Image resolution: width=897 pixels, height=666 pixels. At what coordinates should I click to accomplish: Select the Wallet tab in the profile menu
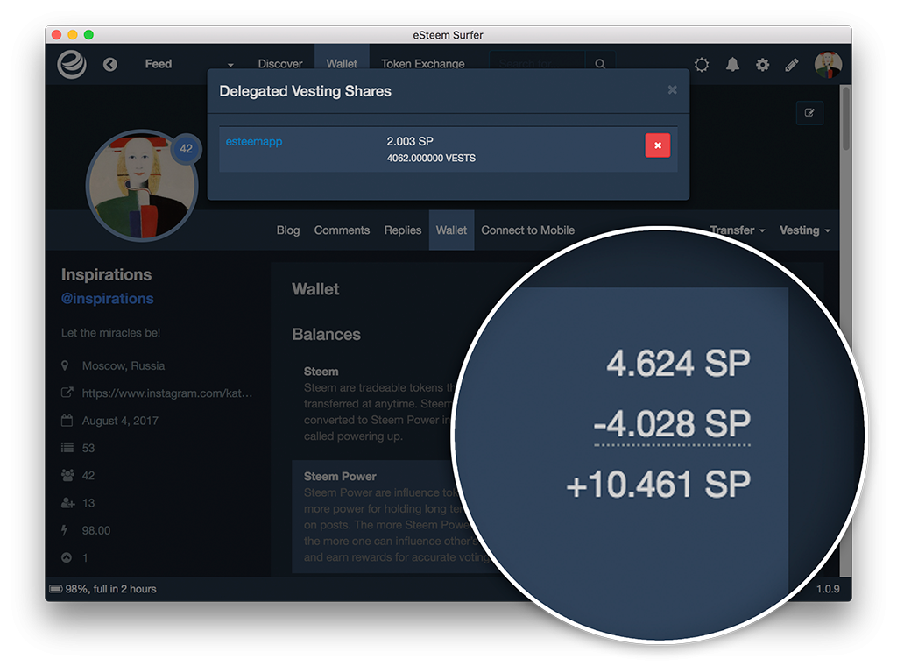point(451,230)
